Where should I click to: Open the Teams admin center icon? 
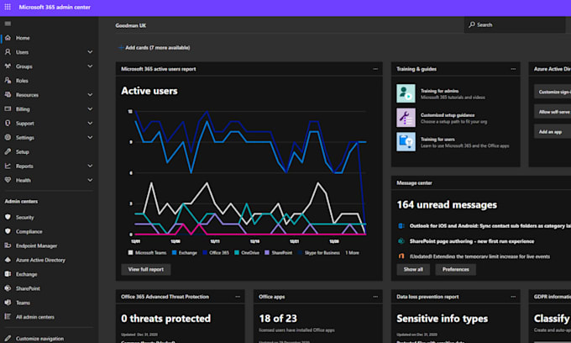[8, 302]
